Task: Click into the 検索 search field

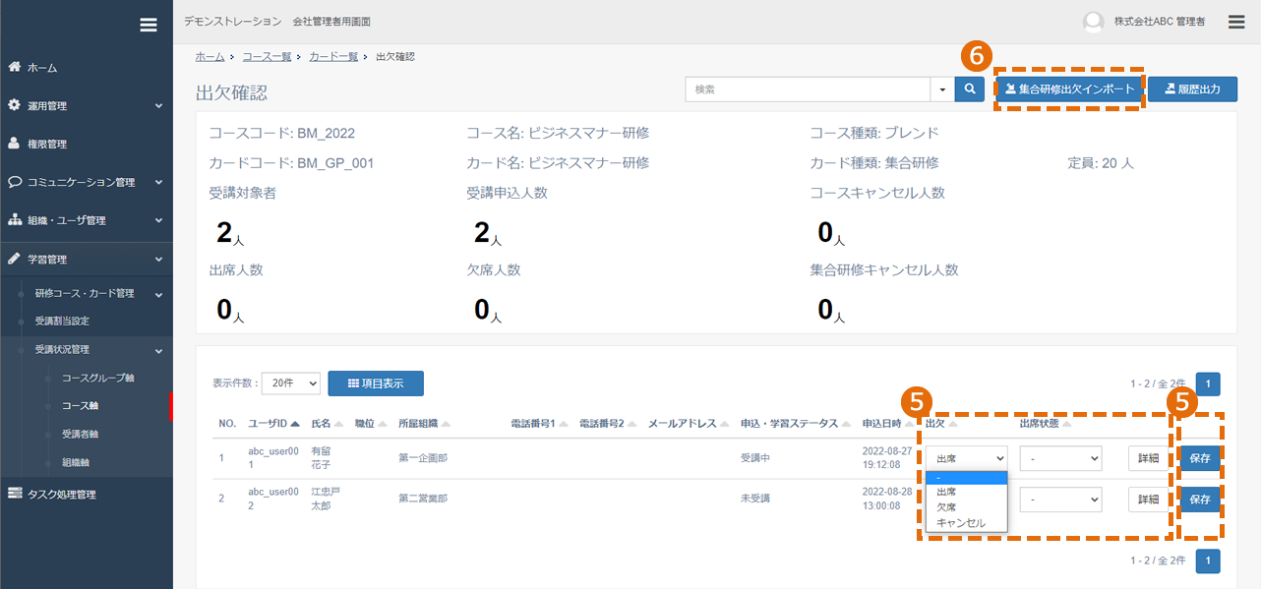Action: [809, 89]
